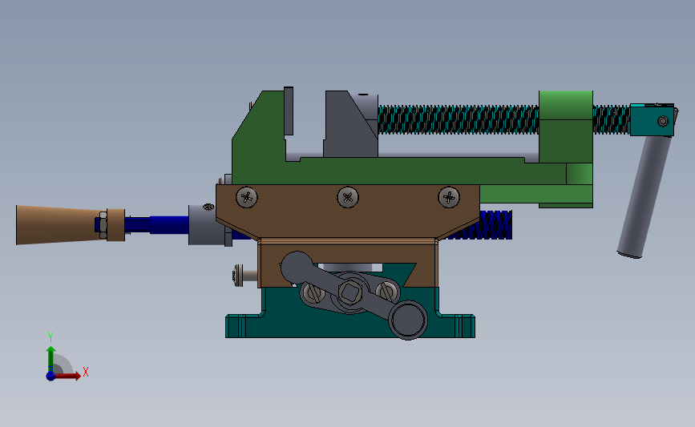Click the hex nut at the lever's center
Viewport: 695px width, 427px height.
[x=350, y=292]
